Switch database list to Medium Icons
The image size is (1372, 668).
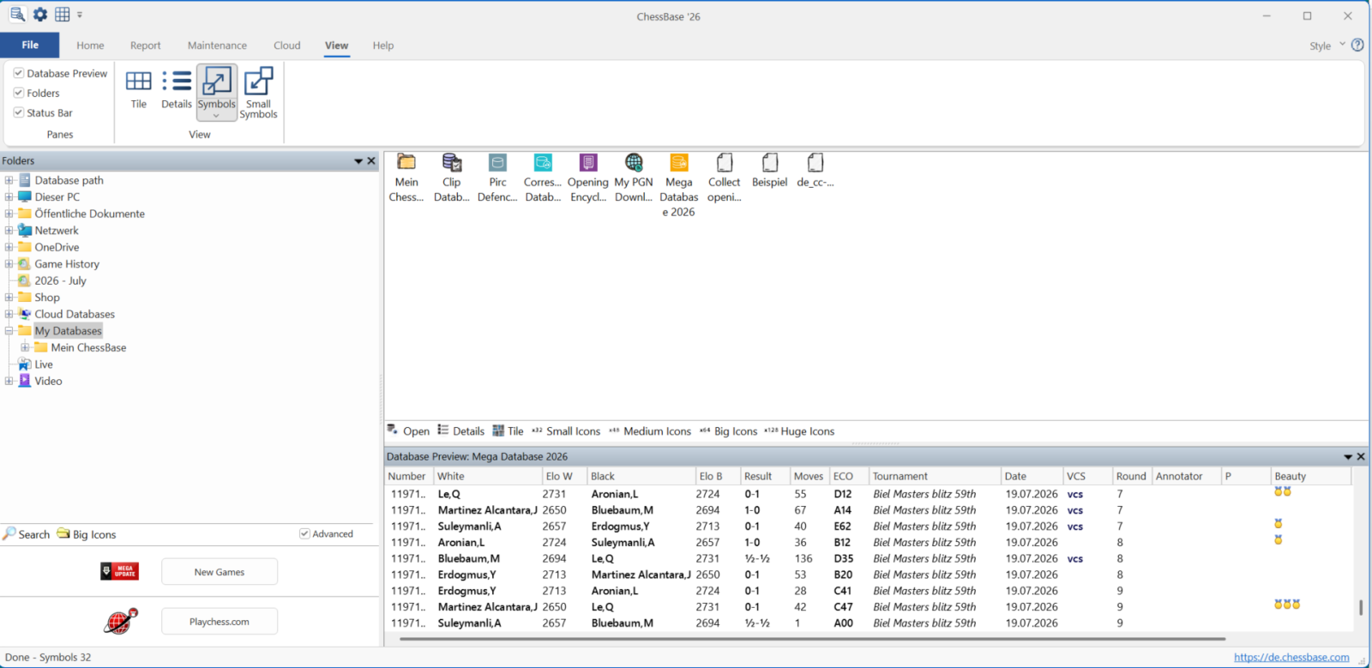(x=650, y=430)
